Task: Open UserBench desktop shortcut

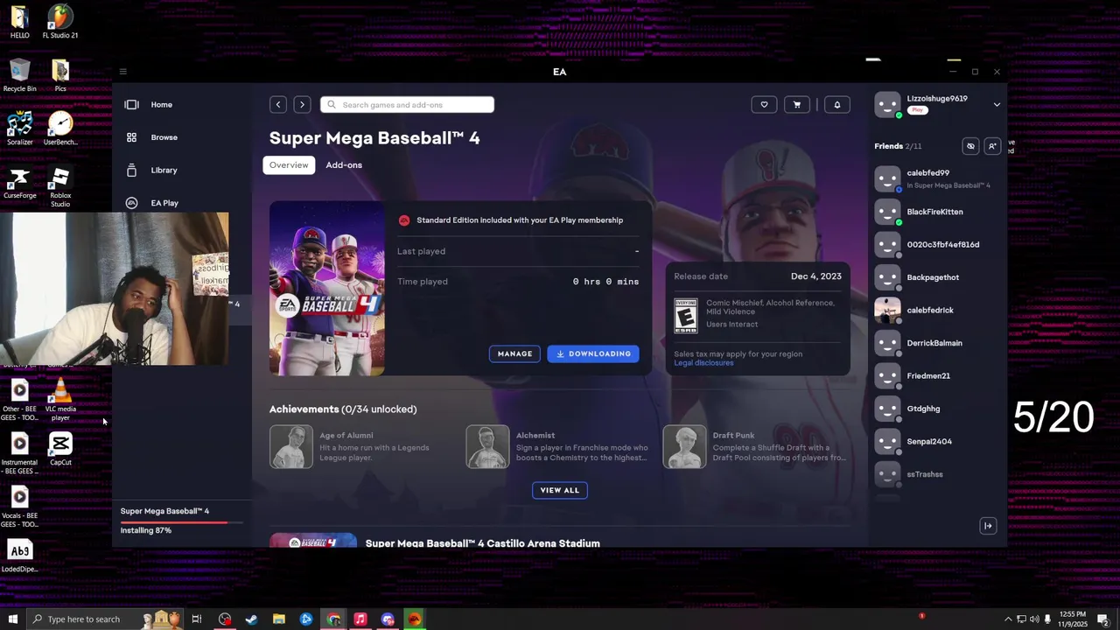Action: tap(60, 129)
